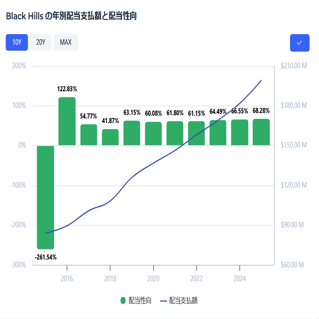Screen dimensions: 319x319
Task: Click the 0% left axis label
Action: 22,145
